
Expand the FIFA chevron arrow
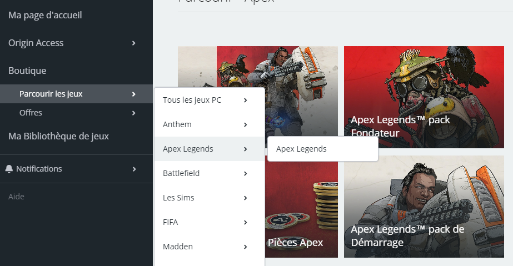click(245, 223)
